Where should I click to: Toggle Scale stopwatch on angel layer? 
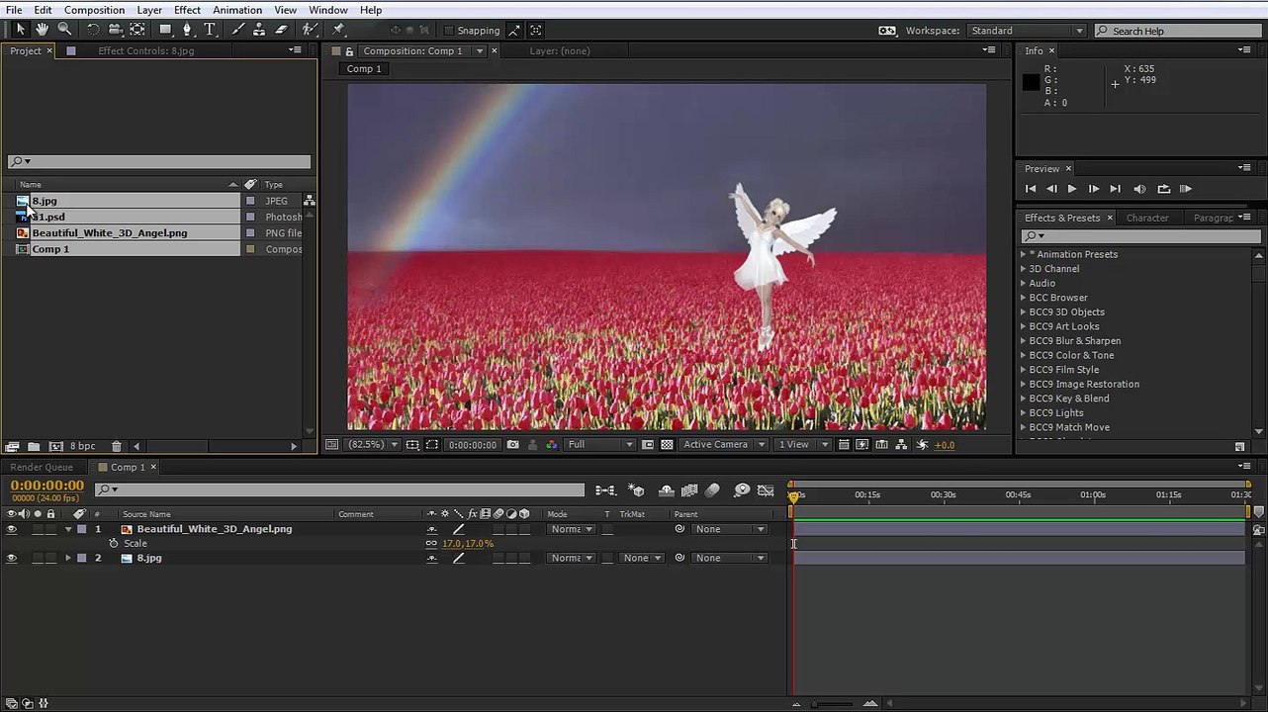tap(113, 544)
